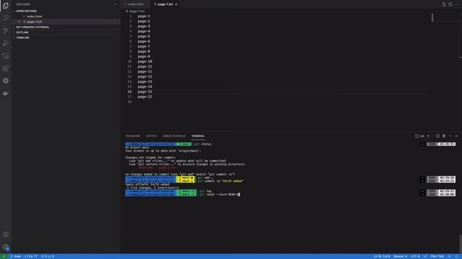Open the errors and warnings status item
This screenshot has width=462, height=259.
pyautogui.click(x=48, y=256)
